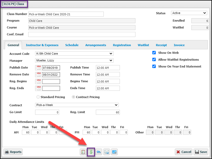
Task: Click the PM Thursday attendance limit field
Action: click(x=114, y=132)
